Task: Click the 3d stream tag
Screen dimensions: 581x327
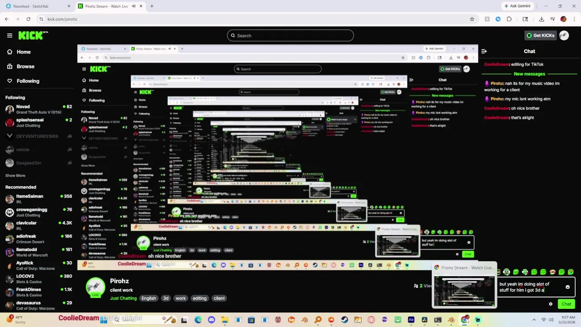Action: [x=166, y=298]
